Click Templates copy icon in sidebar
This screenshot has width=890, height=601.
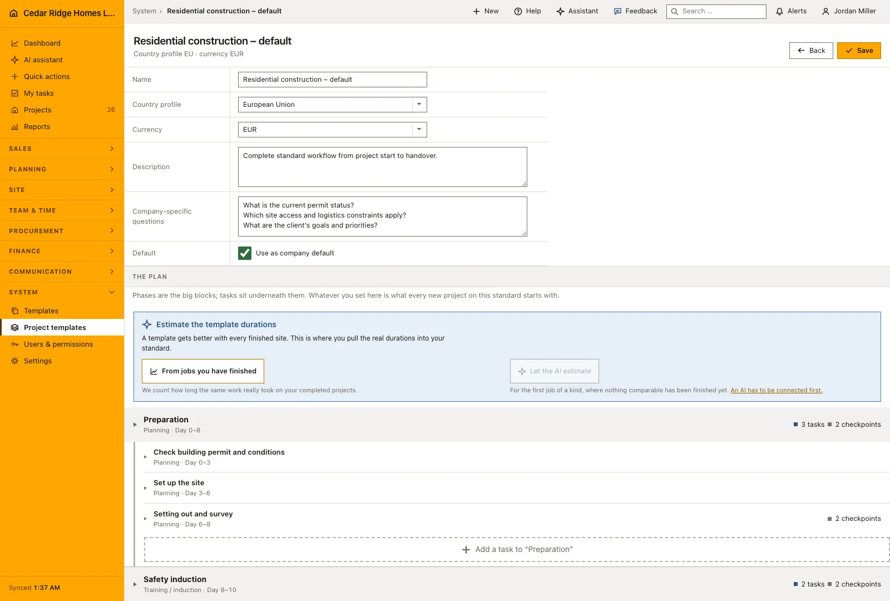pos(15,311)
